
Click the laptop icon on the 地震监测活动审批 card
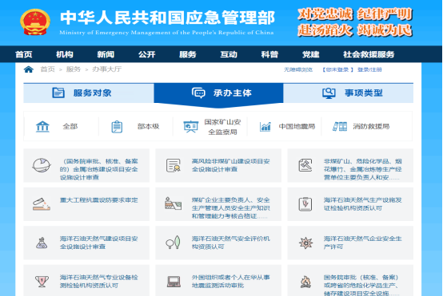pos(174,282)
